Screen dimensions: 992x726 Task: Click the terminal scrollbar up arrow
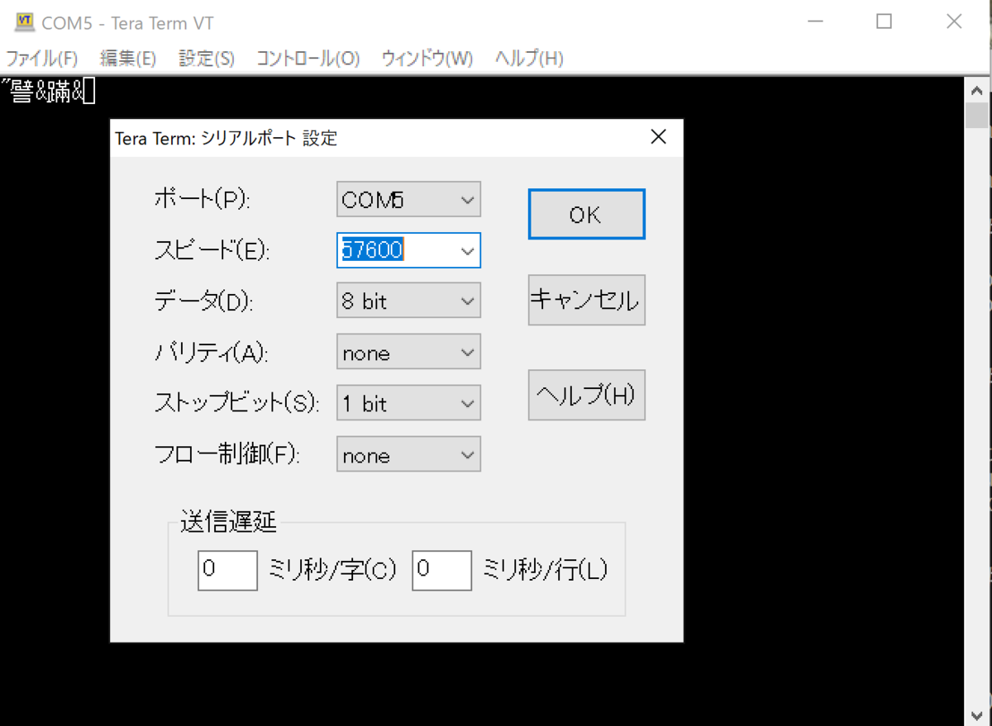[977, 89]
